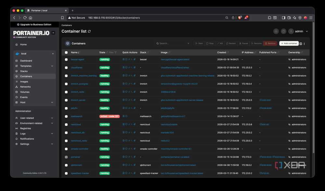Open the portainer/portainer-ce:latest image link

pos(175,157)
